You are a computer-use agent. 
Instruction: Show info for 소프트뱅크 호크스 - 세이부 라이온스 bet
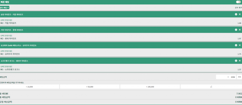pyautogui.click(x=236, y=61)
